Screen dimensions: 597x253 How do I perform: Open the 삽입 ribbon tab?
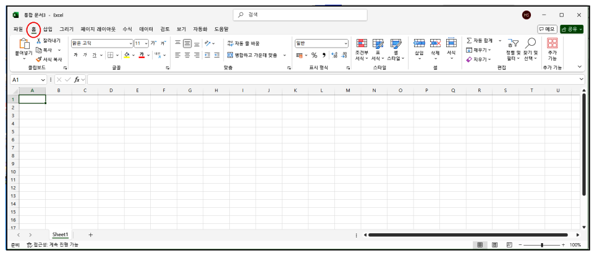coord(48,29)
